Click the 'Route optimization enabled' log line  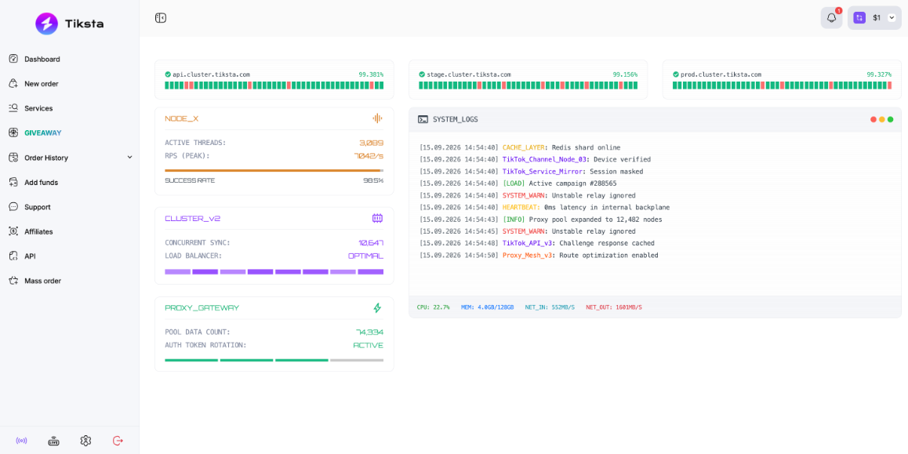539,256
